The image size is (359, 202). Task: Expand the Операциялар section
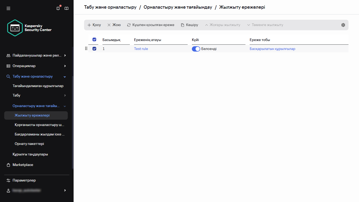click(24, 66)
